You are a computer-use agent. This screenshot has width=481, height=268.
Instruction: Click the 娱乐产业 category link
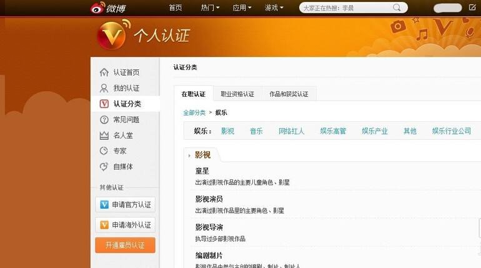point(375,131)
